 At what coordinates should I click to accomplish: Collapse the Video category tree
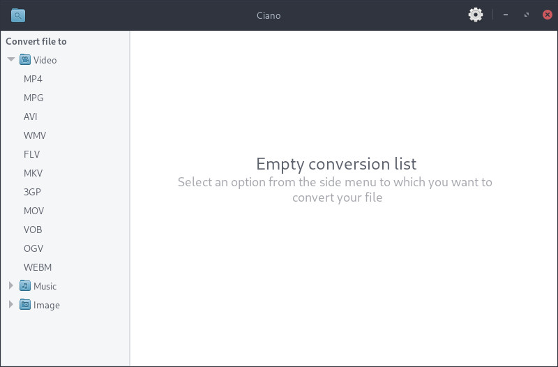11,60
